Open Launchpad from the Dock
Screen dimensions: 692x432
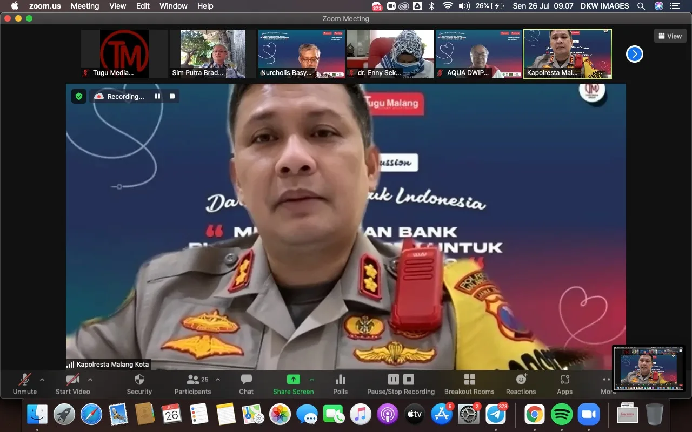tap(65, 415)
